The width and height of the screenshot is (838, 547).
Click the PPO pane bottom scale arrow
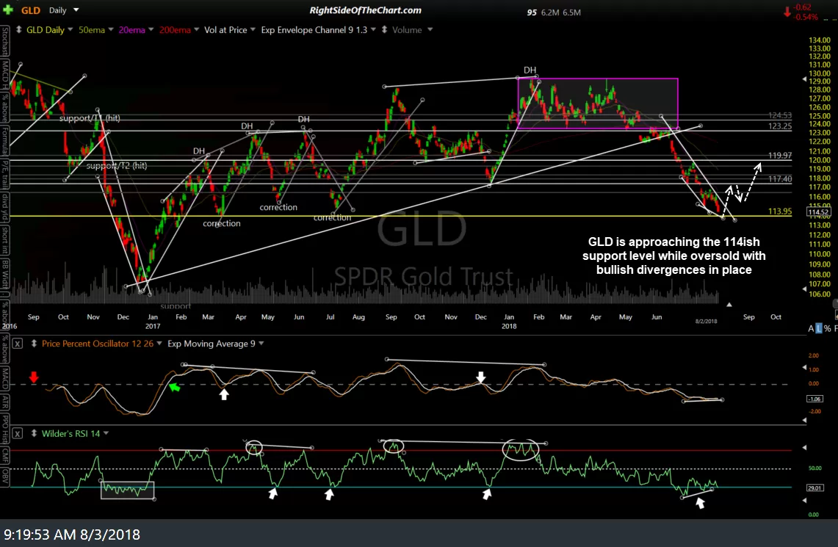[x=805, y=421]
